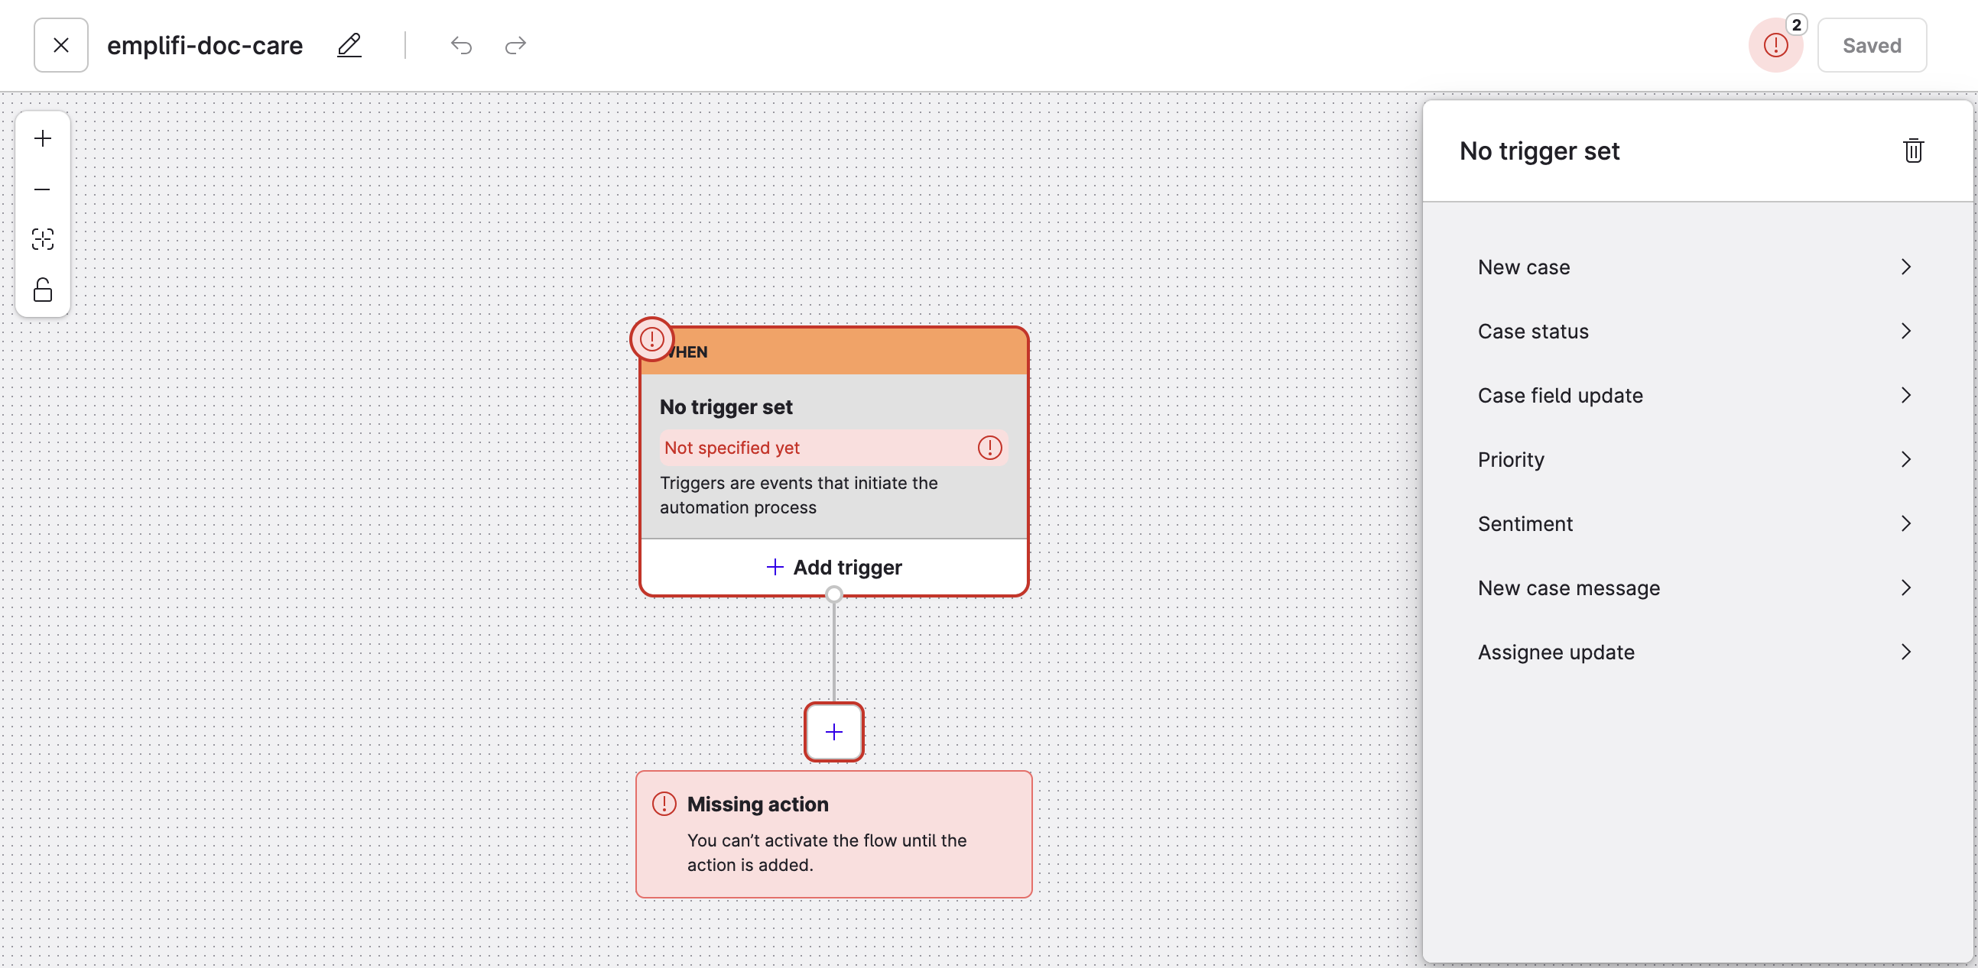Click the pencil icon to rename flow
The width and height of the screenshot is (1978, 968).
pos(349,45)
